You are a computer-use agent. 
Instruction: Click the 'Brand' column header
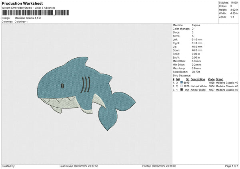[x=220, y=79]
